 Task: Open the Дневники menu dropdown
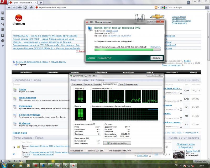tap(53, 72)
